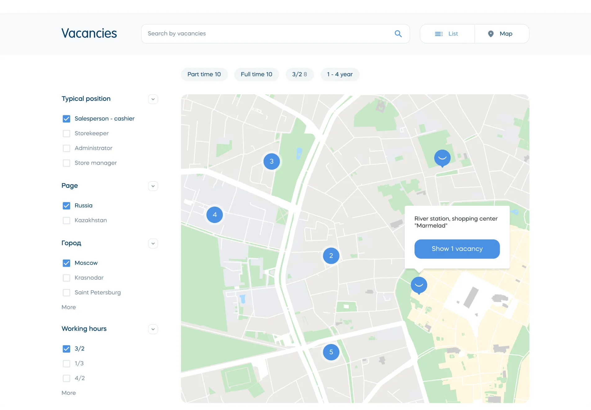Image resolution: width=591 pixels, height=410 pixels.
Task: Tick the Kazakhstan checkbox
Action: pos(66,221)
